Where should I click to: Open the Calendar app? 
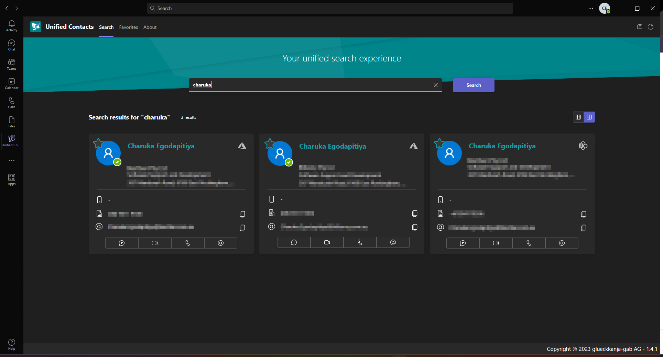pos(12,83)
